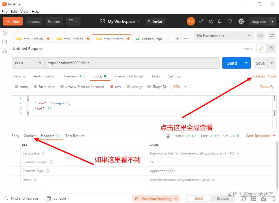
Task: Open the APIs sidebar icon
Action: (5, 51)
